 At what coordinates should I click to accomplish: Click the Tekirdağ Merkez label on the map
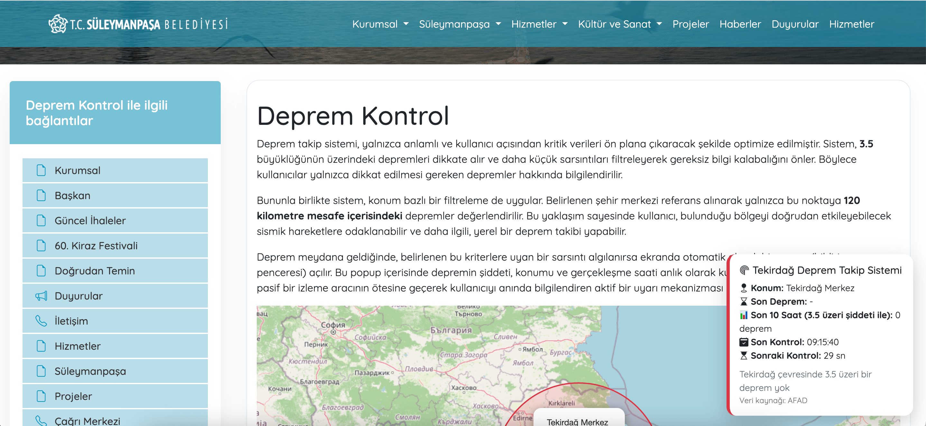pos(577,422)
